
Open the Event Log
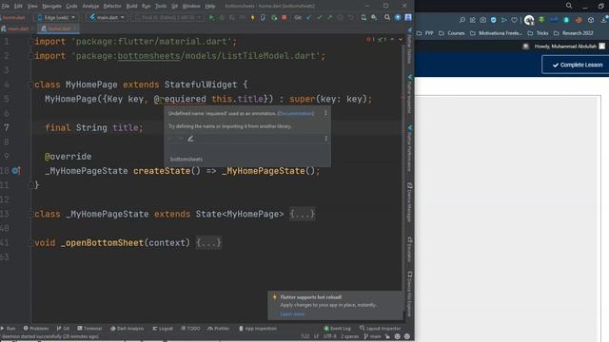[x=338, y=329]
